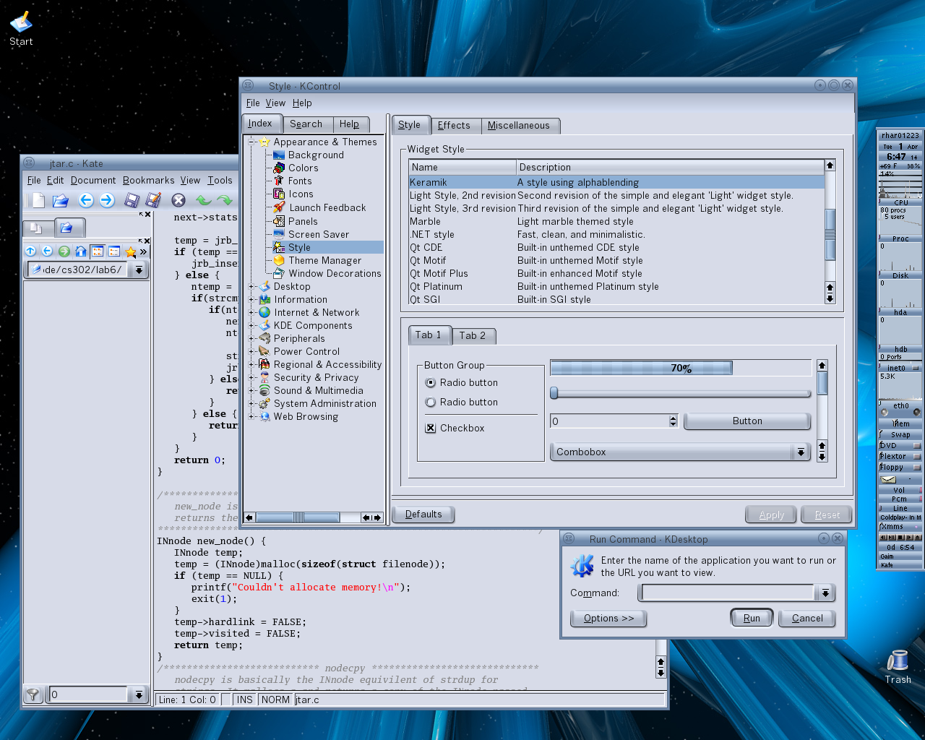Expand the Sound & Multimedia tree node
Screen dimensions: 925x740
(x=251, y=390)
